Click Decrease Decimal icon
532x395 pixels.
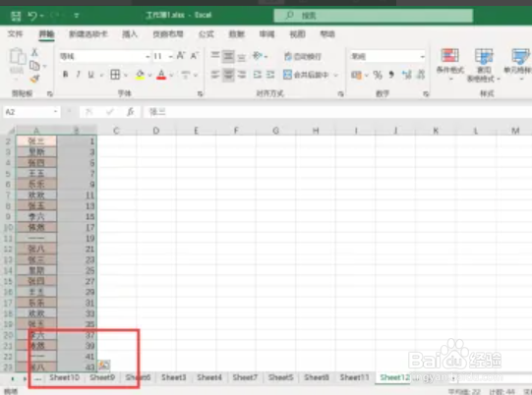pos(421,75)
